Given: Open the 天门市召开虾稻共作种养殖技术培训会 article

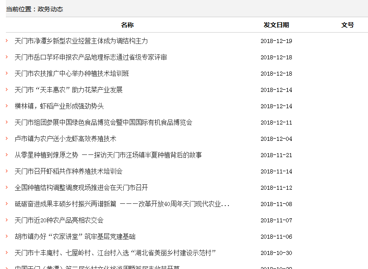Looking at the screenshot, I should click(x=68, y=171).
